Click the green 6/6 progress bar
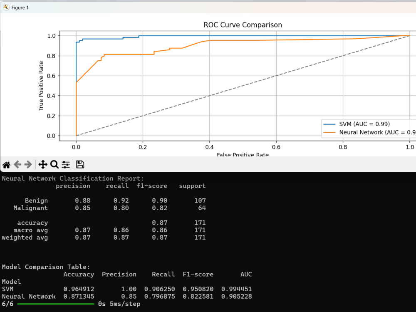The image size is (416, 312). [56, 304]
